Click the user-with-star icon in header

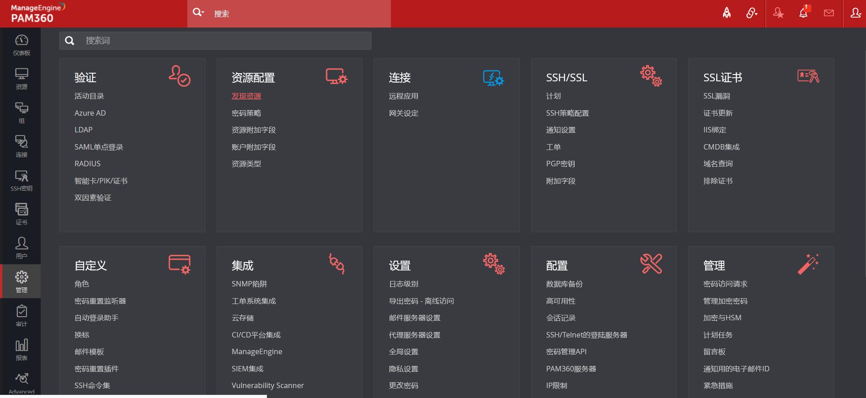(x=778, y=13)
